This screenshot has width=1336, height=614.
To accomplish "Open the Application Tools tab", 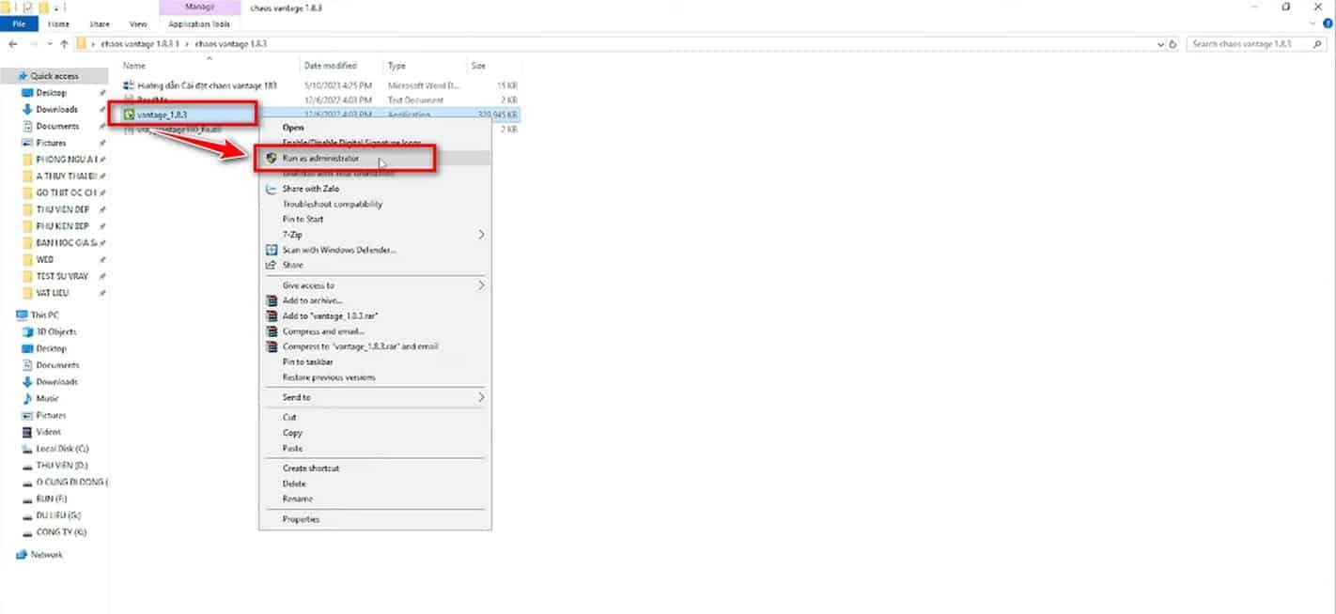I will (x=199, y=23).
